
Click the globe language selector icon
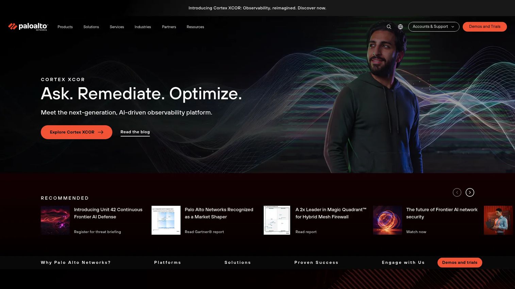(400, 26)
